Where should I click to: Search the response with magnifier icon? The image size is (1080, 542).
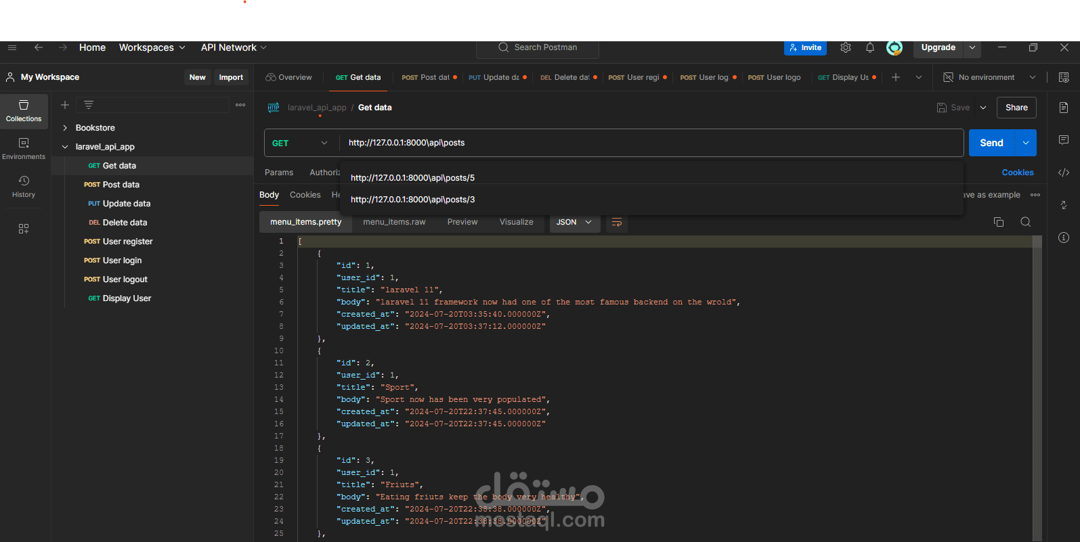(x=1026, y=222)
